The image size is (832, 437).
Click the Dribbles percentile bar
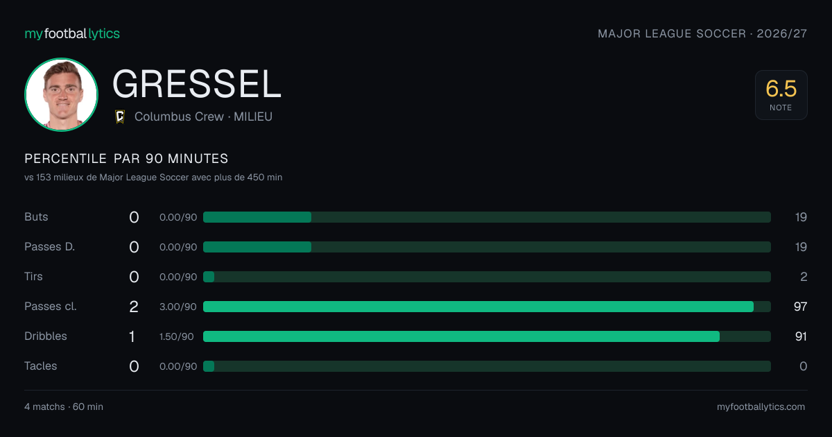pos(487,336)
